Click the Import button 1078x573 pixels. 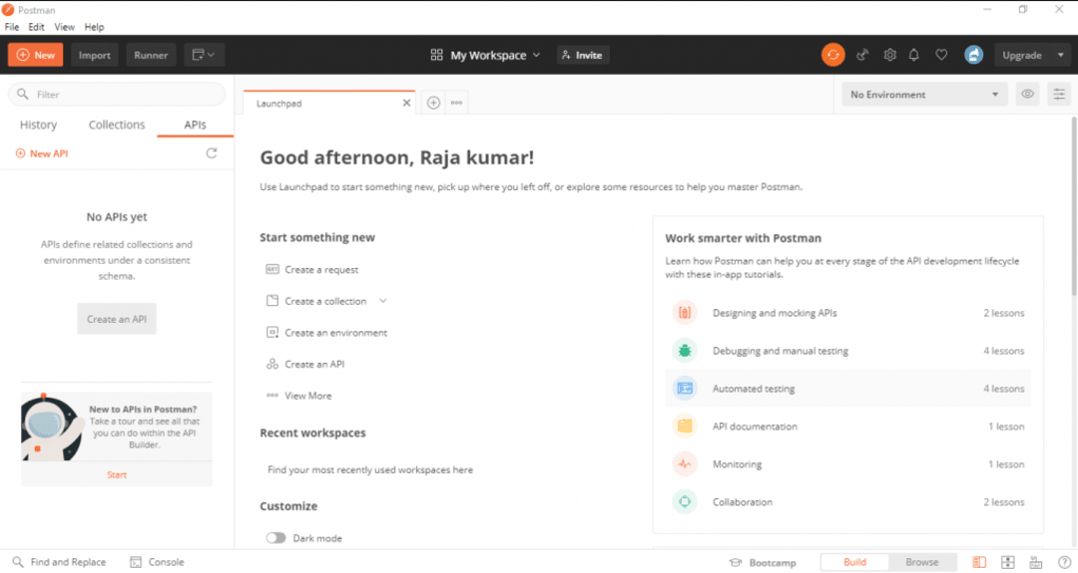coord(95,55)
